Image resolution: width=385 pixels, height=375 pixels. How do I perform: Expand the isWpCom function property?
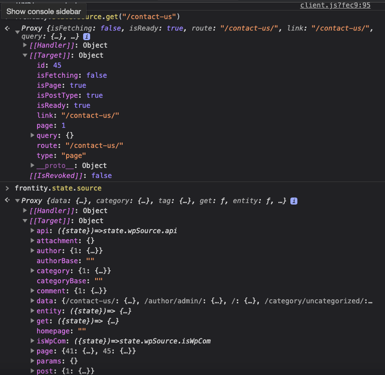pos(33,341)
